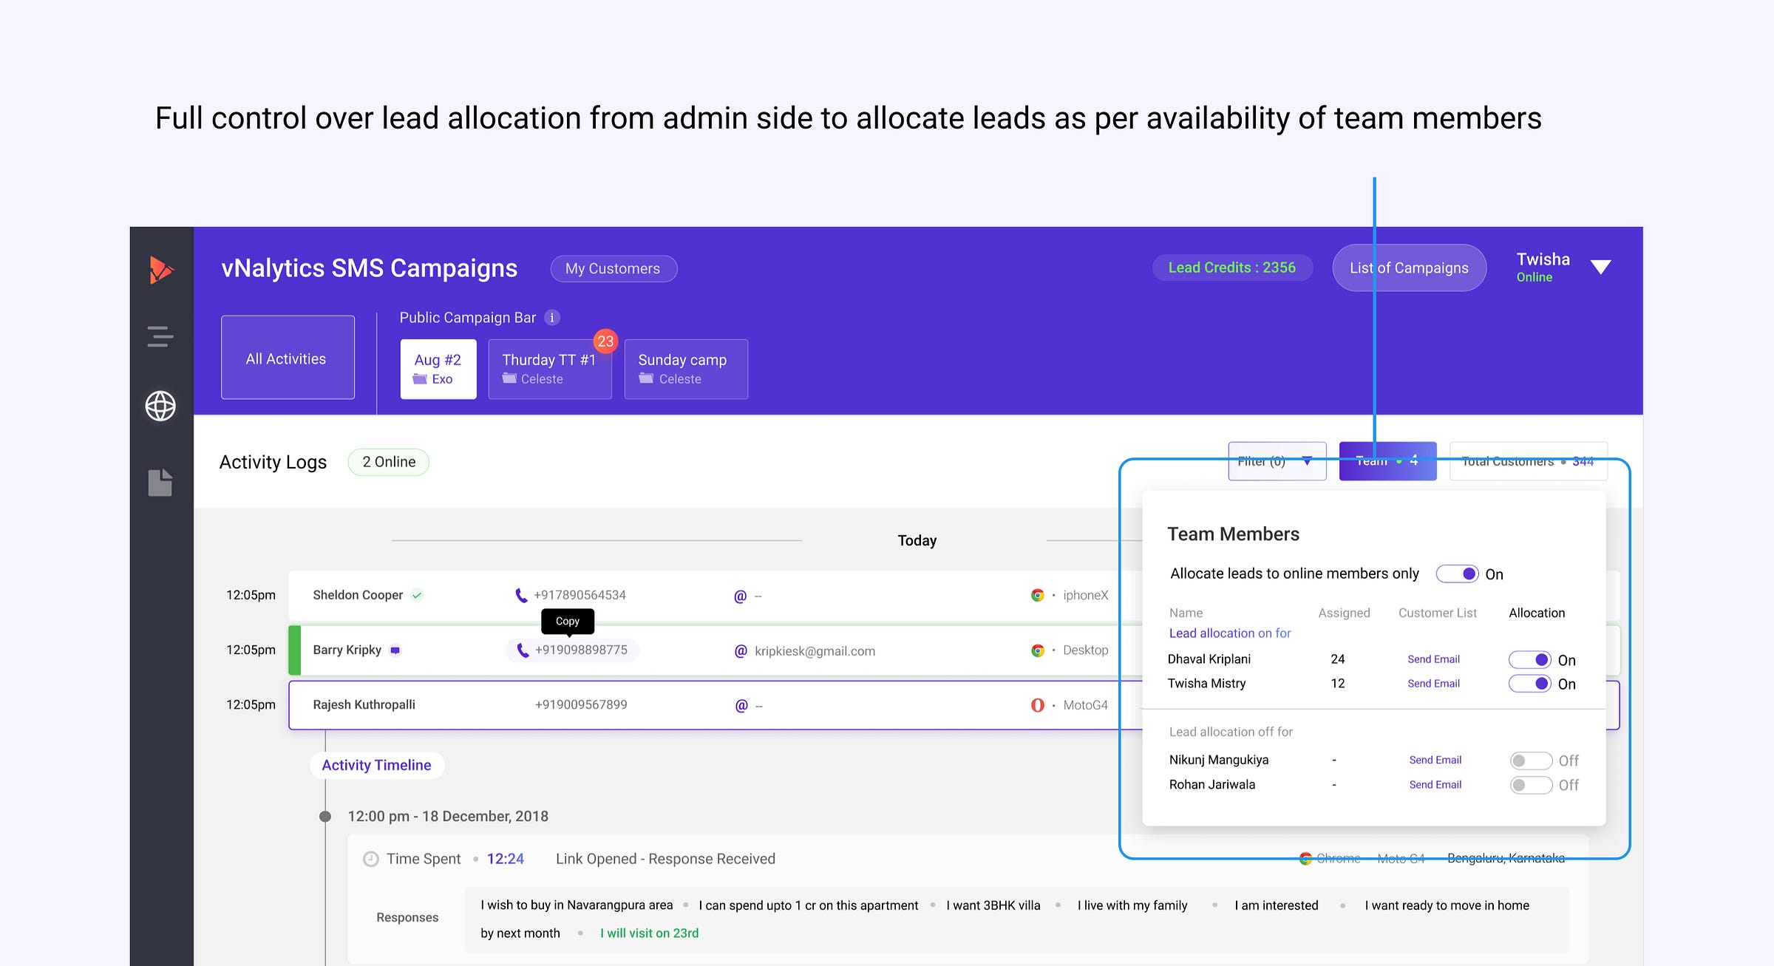Screen dimensions: 1774x966
Task: Click chat bubble icon beside Barry Kripky
Action: [x=395, y=650]
